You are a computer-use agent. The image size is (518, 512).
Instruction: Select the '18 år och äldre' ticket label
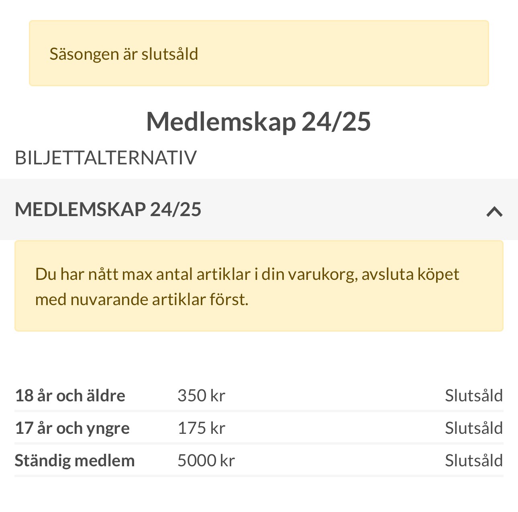[70, 396]
